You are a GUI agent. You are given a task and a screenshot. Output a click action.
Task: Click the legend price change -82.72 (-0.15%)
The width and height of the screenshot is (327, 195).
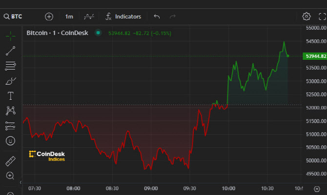(152, 33)
